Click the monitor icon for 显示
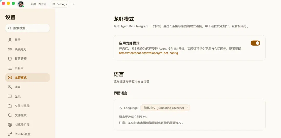This screenshot has height=138, width=281. click(x=10, y=96)
